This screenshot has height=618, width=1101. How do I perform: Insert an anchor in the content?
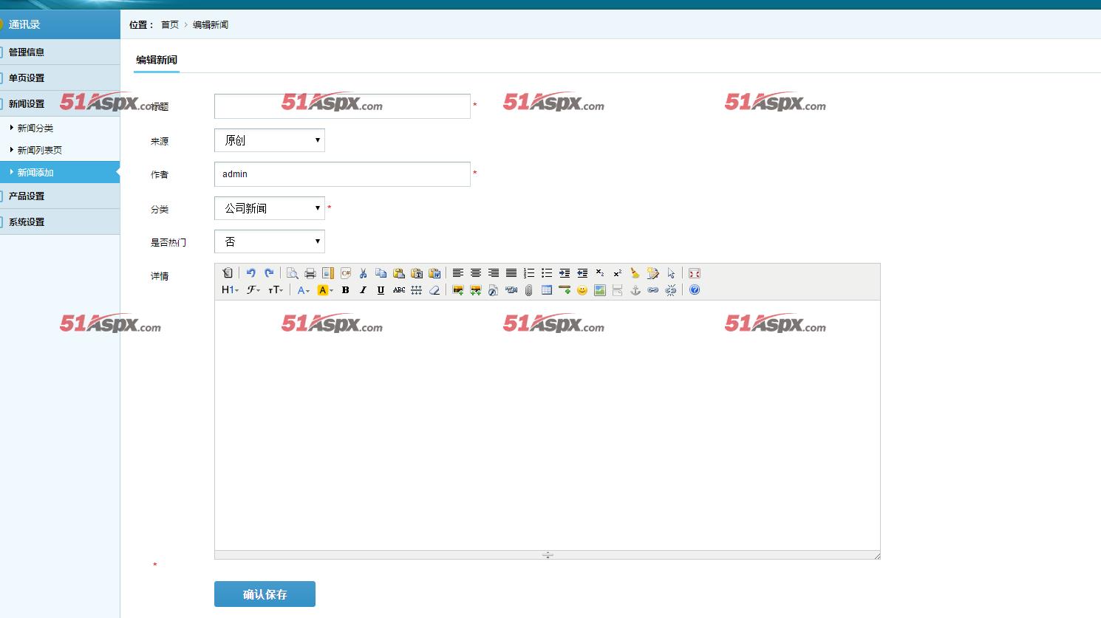[x=635, y=290]
